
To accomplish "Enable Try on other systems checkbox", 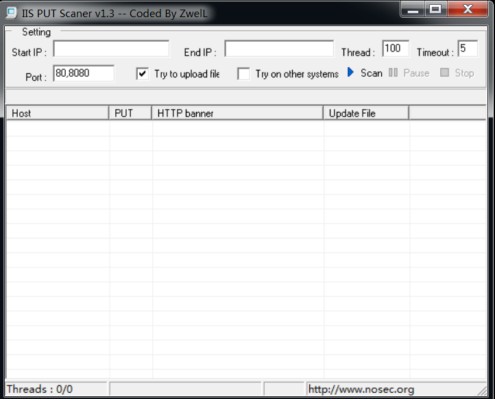I will (x=243, y=74).
